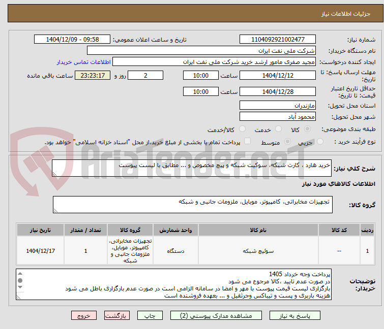Click the price validity date 1404/12/28 field
The height and width of the screenshot is (329, 384).
pyautogui.click(x=278, y=92)
